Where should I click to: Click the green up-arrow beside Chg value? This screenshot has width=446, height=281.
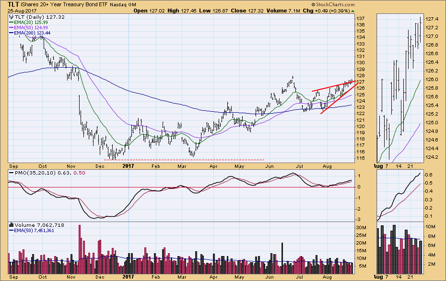[353, 11]
